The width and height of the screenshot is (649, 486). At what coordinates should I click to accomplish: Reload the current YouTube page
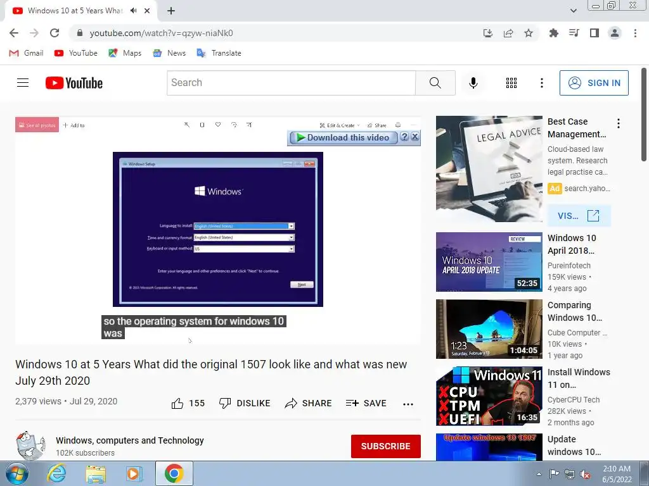[x=55, y=33]
